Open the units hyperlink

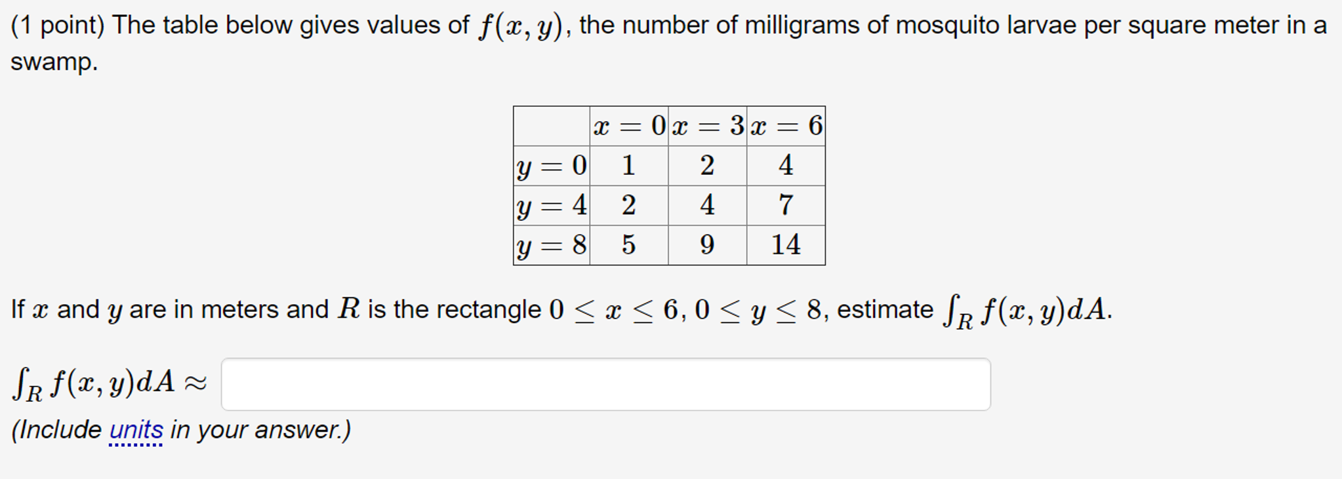point(136,429)
